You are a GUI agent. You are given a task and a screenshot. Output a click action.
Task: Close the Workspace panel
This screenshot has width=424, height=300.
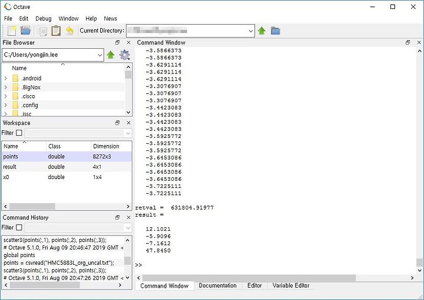(128, 123)
